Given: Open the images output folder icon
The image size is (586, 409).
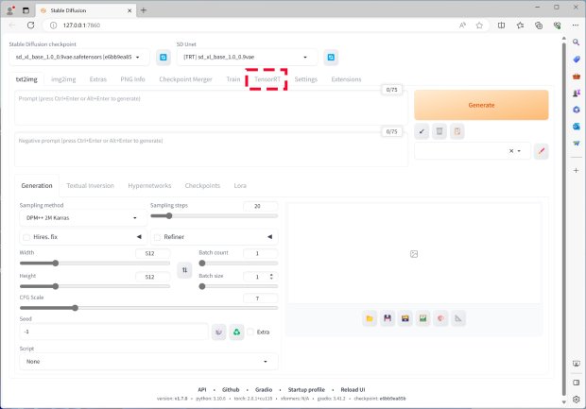Looking at the screenshot, I should point(370,318).
